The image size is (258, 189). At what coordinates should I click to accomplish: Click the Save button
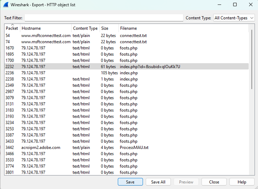click(x=130, y=182)
